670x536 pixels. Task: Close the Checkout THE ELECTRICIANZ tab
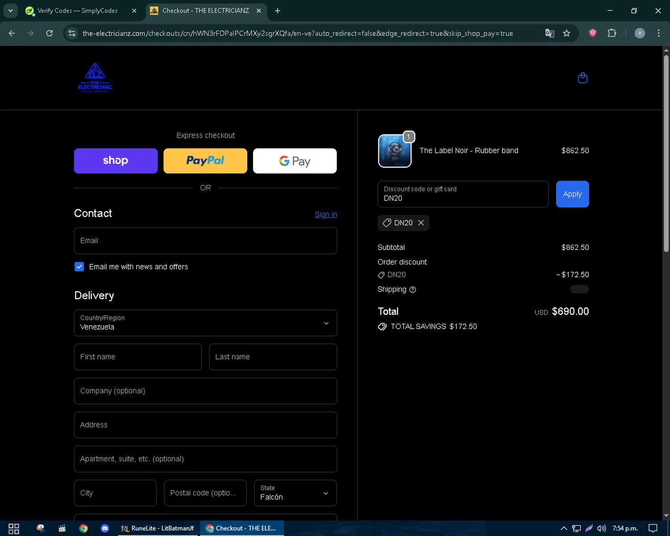point(259,11)
